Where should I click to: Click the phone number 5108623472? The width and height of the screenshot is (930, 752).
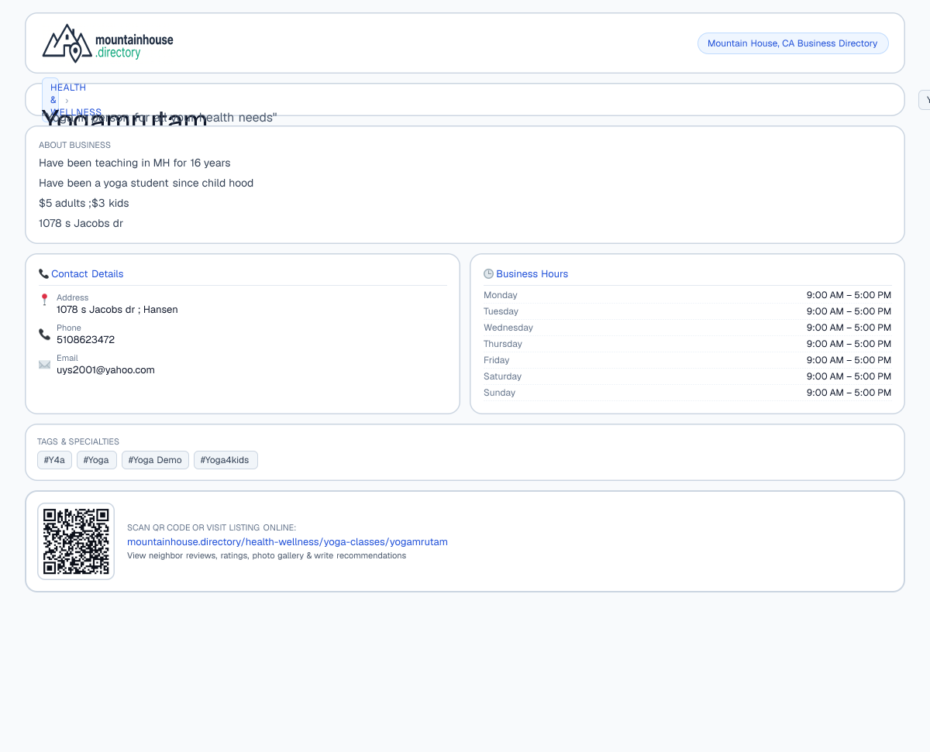point(85,340)
